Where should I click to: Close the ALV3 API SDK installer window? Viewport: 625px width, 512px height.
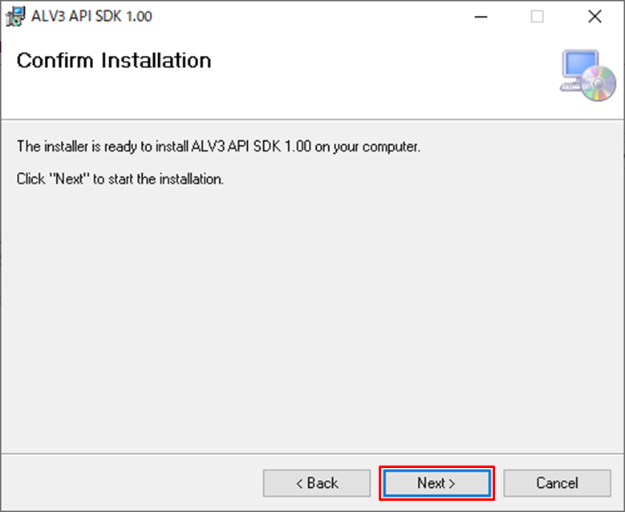point(595,16)
